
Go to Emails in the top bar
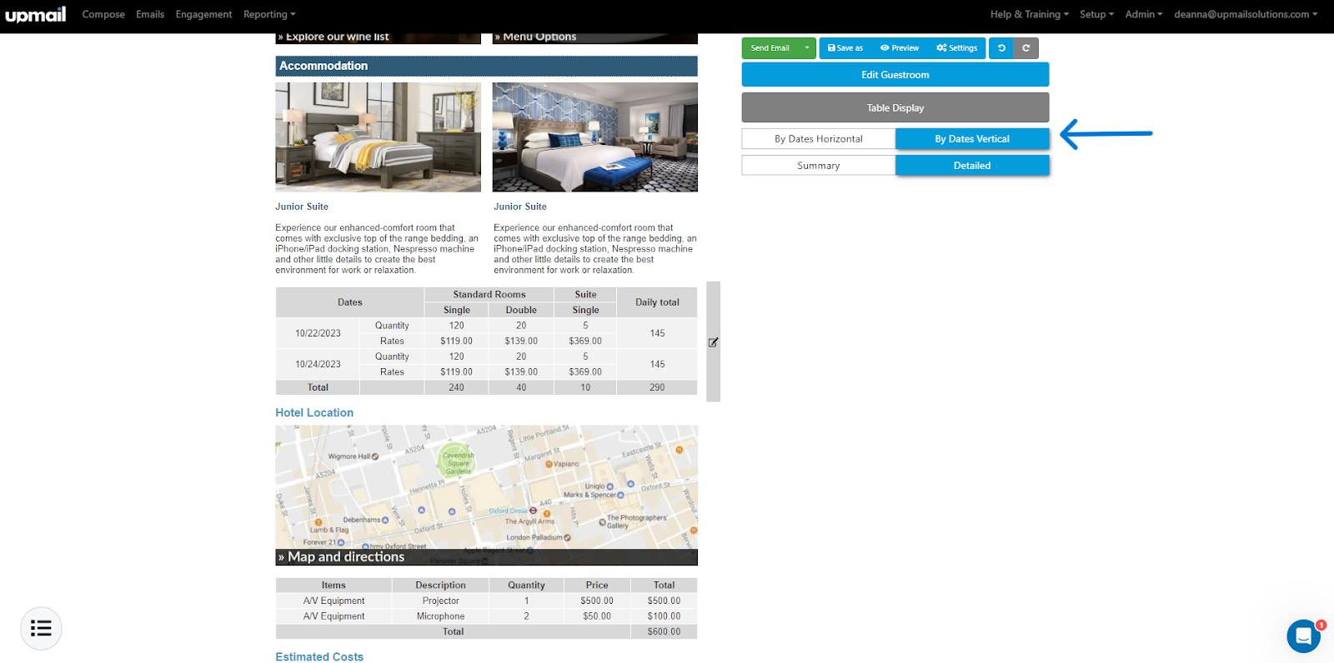[x=150, y=14]
